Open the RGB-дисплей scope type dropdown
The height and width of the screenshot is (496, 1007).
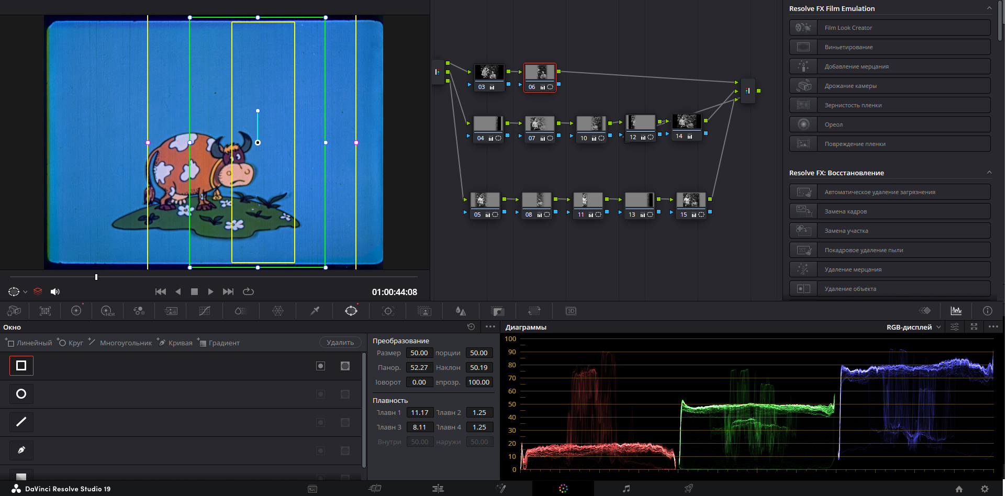click(913, 327)
